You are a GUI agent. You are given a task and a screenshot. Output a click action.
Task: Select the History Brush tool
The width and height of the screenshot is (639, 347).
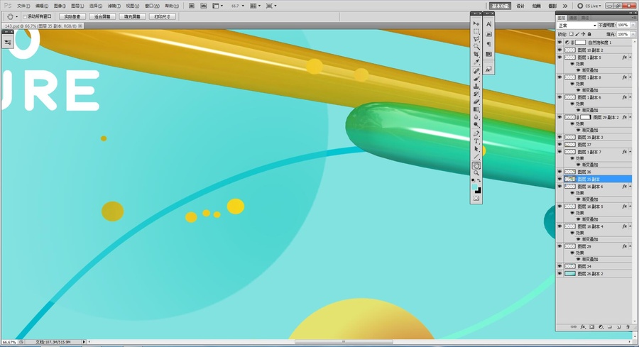tap(476, 94)
